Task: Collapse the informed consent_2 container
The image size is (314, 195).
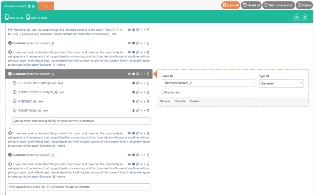Action: 10,74
